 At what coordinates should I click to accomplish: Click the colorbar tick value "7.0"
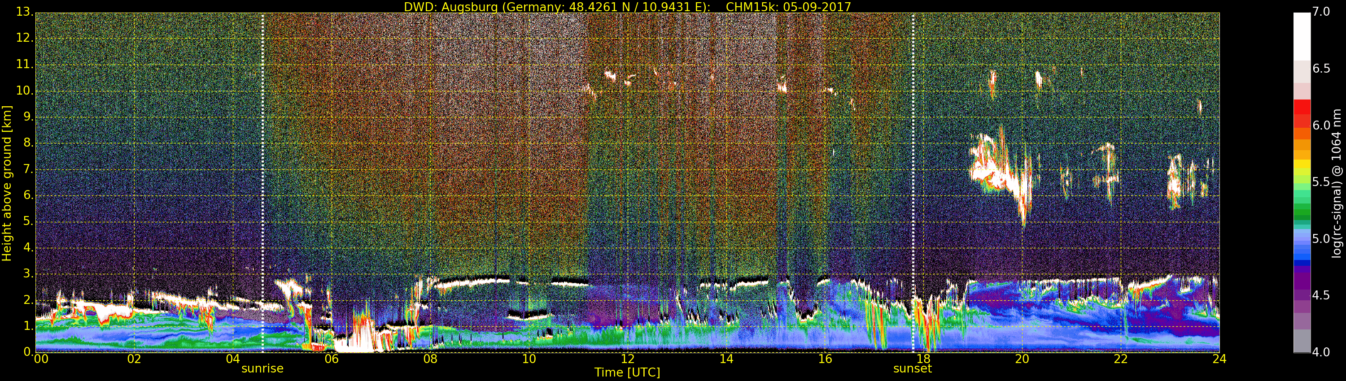tap(1321, 12)
